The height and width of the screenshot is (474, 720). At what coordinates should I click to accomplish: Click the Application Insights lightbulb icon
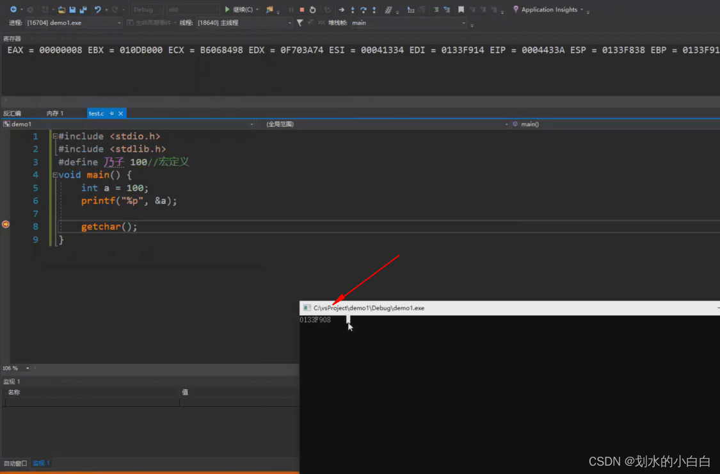(516, 9)
